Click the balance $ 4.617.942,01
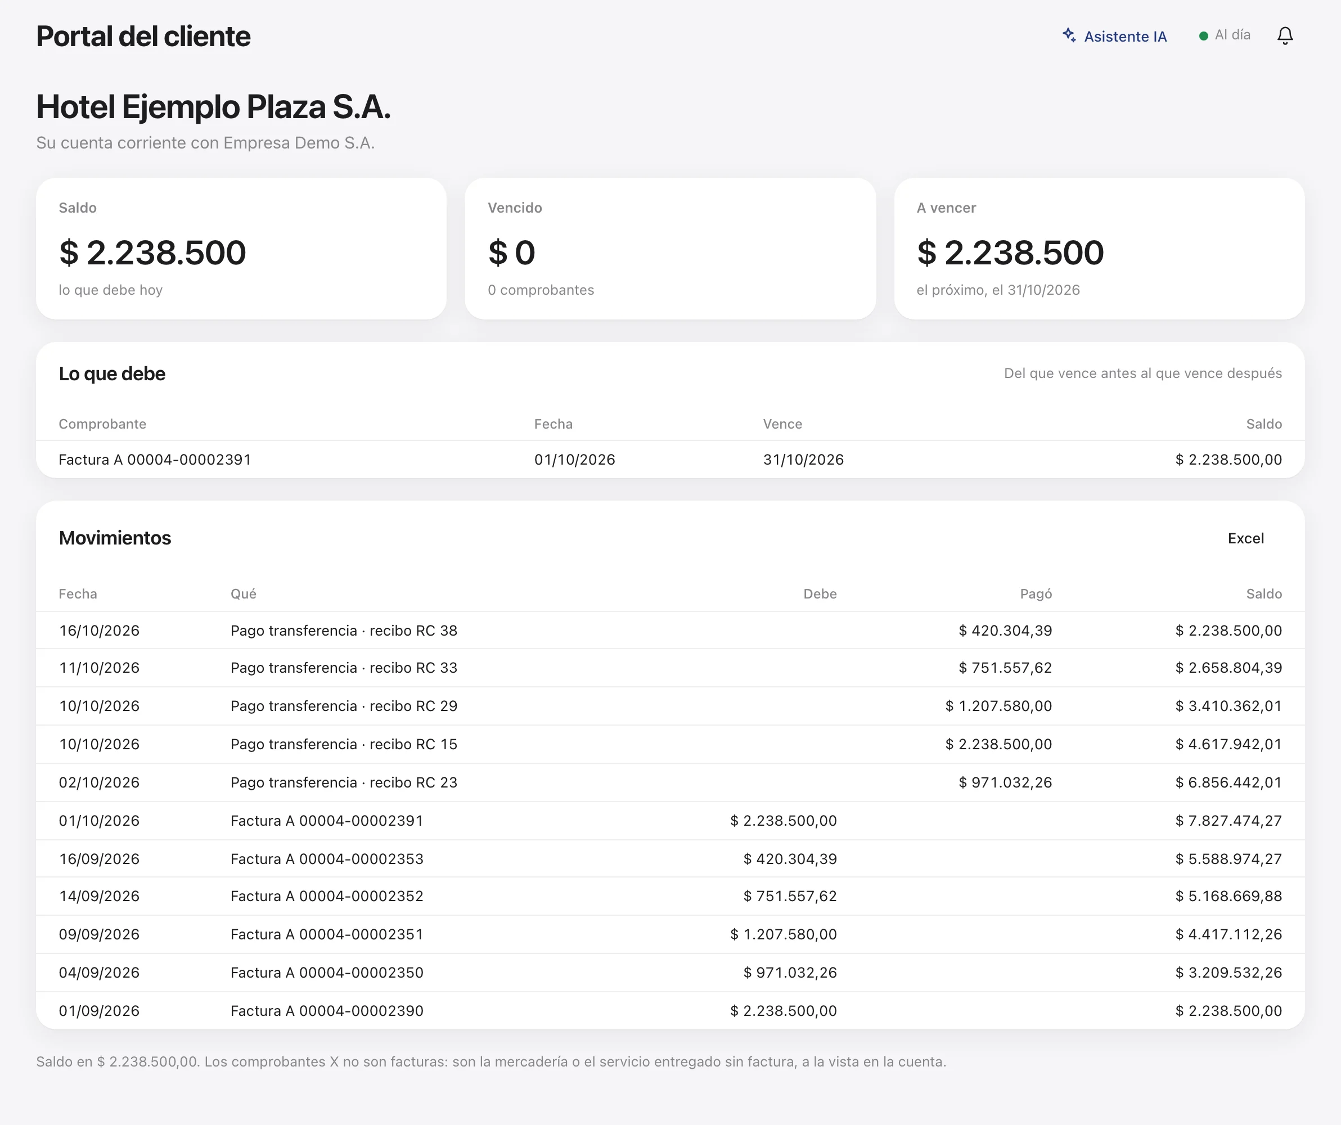The width and height of the screenshot is (1341, 1125). tap(1228, 744)
